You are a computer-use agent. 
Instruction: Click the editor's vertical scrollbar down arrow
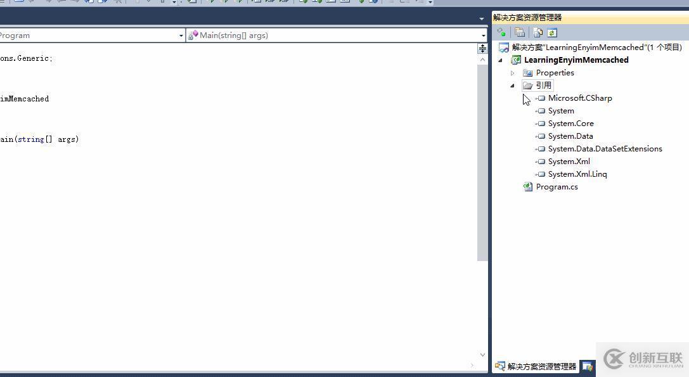point(482,355)
